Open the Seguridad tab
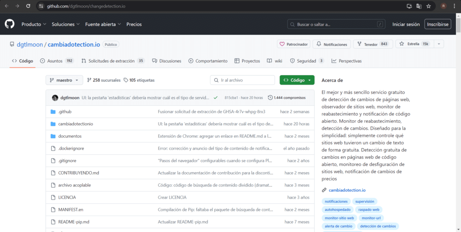 [307, 61]
